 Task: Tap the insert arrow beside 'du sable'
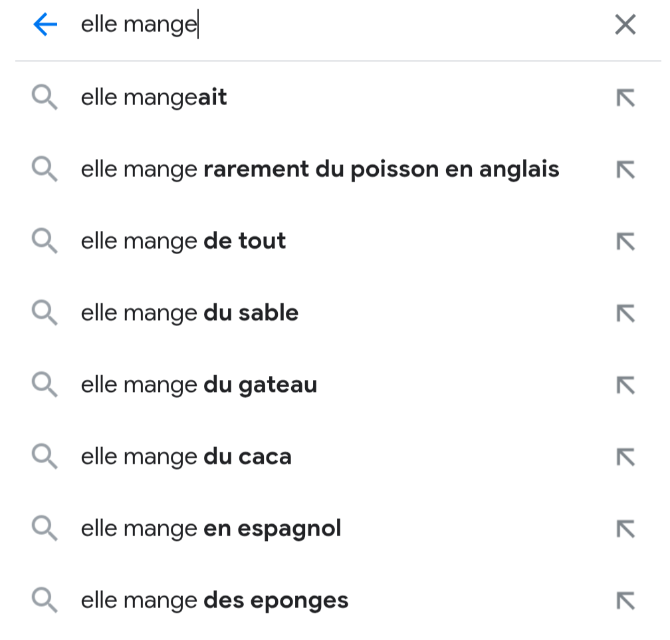(625, 314)
